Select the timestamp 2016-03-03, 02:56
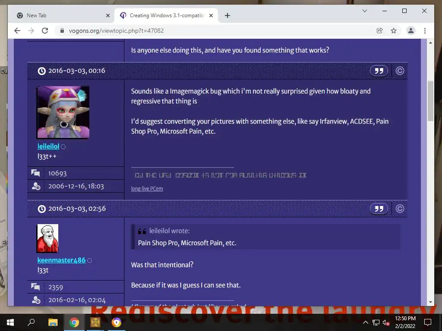 pyautogui.click(x=77, y=209)
